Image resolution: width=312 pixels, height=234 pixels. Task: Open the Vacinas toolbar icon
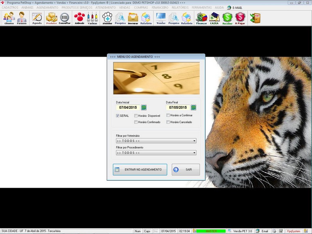pyautogui.click(x=92, y=18)
